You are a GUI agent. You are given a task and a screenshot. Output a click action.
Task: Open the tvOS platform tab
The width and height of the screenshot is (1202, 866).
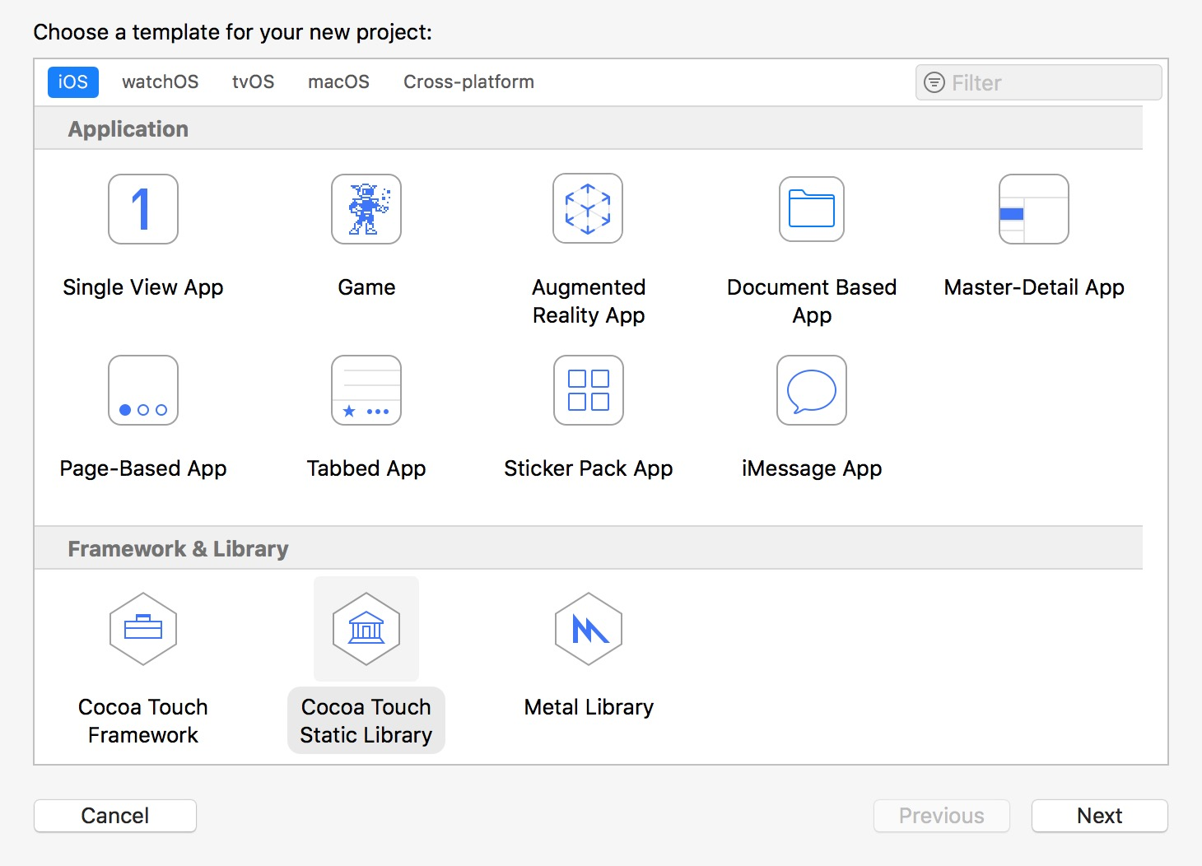tap(253, 82)
